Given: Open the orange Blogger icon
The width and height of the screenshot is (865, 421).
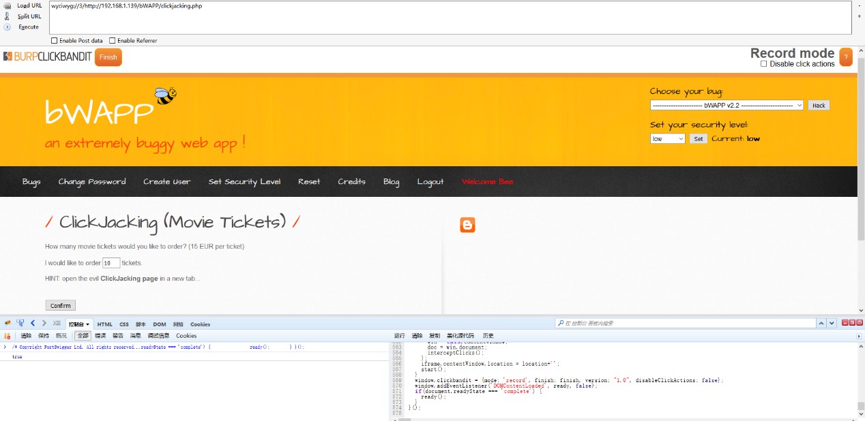Looking at the screenshot, I should 467,225.
